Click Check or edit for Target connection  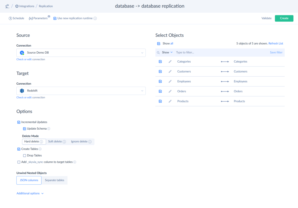24,97
